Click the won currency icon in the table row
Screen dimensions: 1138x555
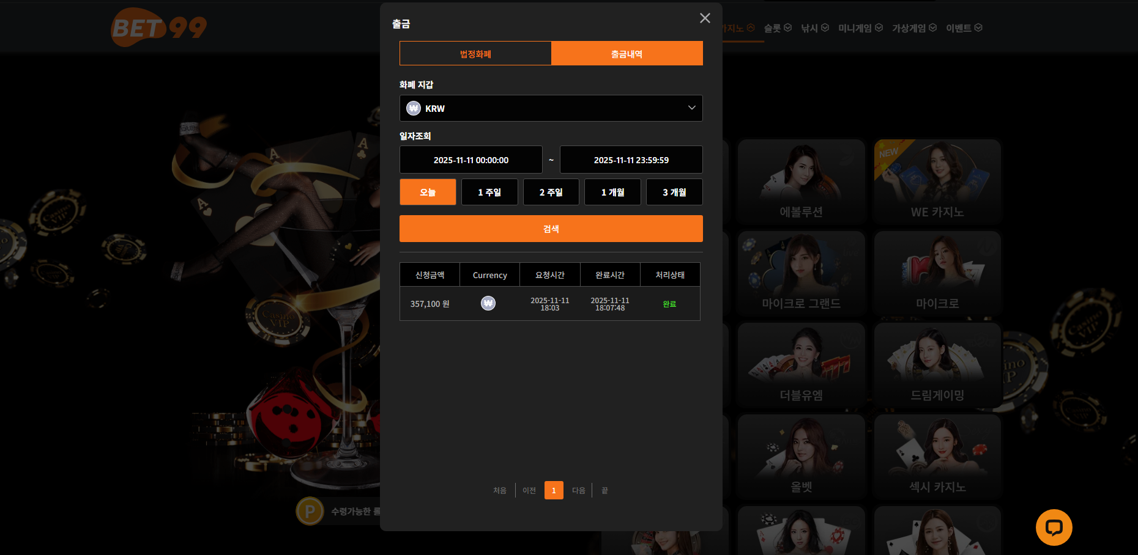488,303
